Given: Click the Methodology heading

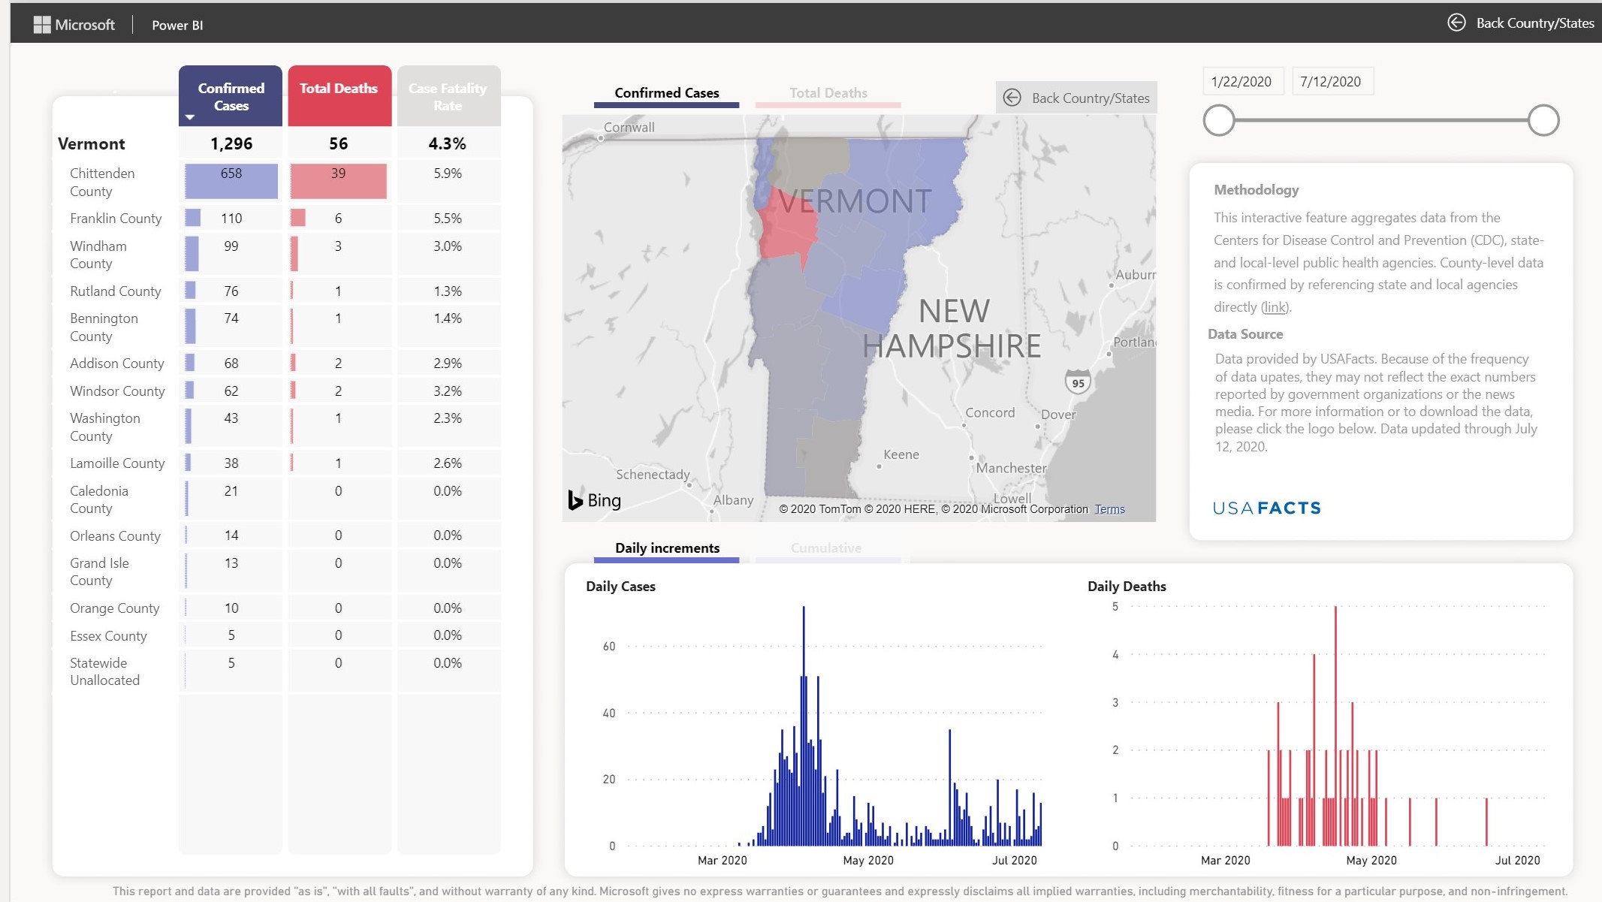Looking at the screenshot, I should [x=1257, y=190].
